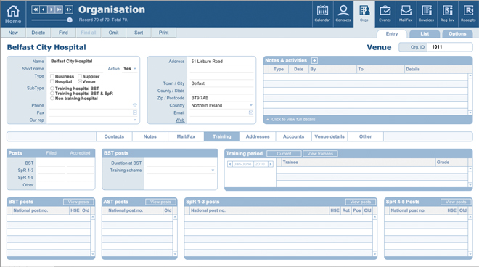Open the Calendar module
The width and height of the screenshot is (479, 267).
click(322, 14)
